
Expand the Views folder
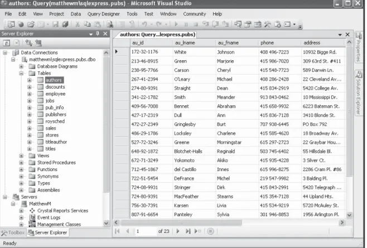pyautogui.click(x=21, y=156)
